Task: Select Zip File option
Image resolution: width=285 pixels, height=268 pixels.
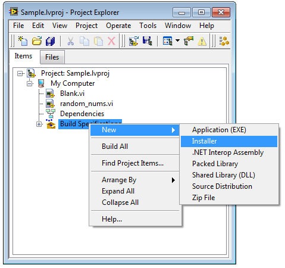Action: pos(229,198)
